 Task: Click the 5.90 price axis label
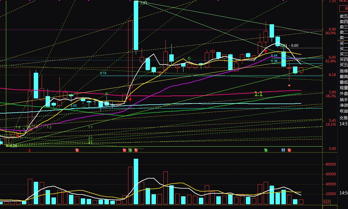332,92
